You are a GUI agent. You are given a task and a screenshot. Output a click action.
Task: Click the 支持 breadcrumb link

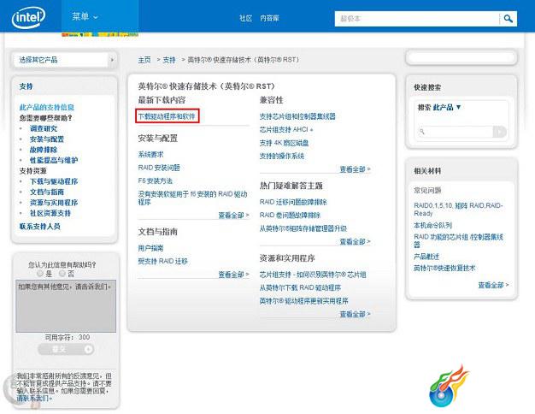[x=169, y=60]
